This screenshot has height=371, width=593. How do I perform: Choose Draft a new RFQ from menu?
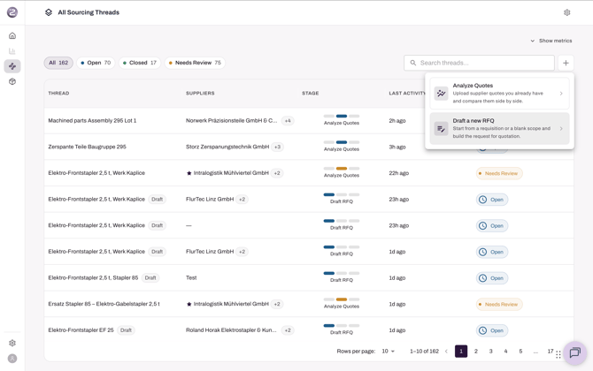(499, 128)
